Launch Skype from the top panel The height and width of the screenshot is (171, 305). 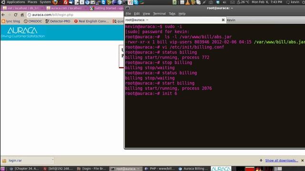coord(136,2)
